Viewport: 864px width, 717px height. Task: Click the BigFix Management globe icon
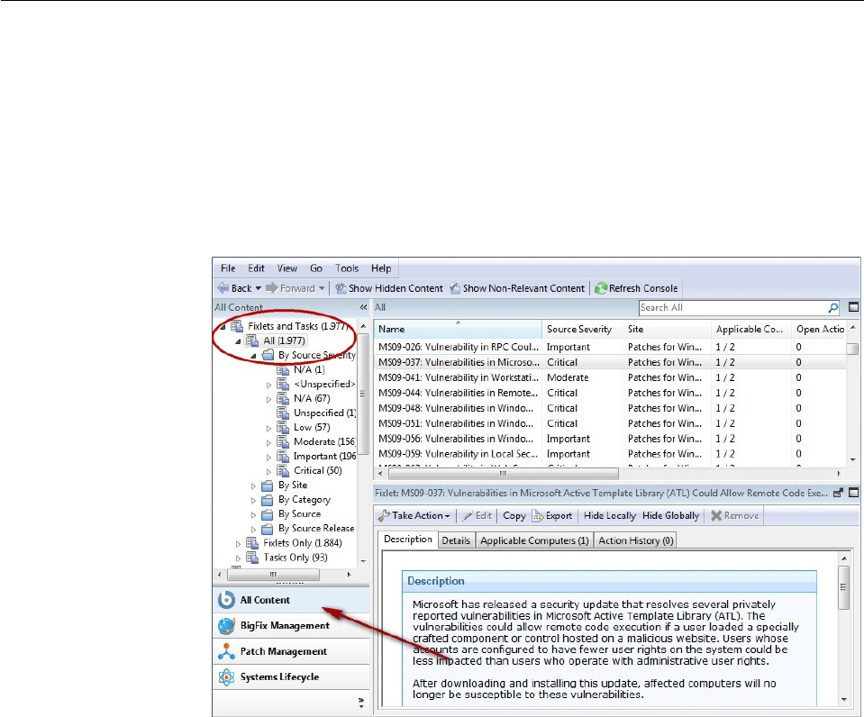(x=226, y=625)
